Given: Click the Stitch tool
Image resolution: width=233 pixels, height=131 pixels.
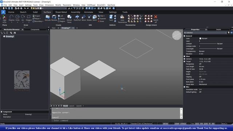Looking at the screenshot, I should (x=95, y=18).
